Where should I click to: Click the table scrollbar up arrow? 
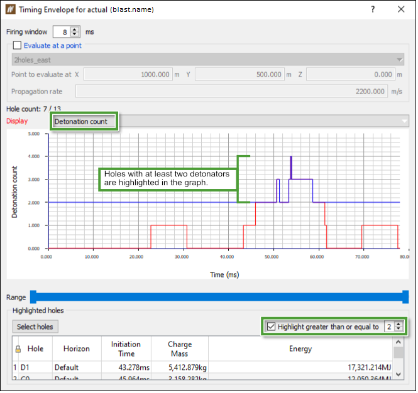pyautogui.click(x=399, y=342)
